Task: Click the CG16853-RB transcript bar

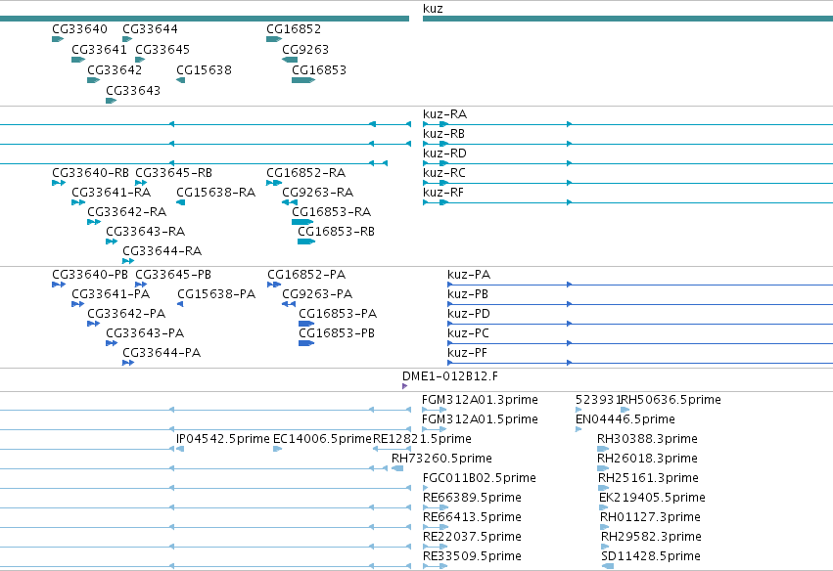Action: tap(306, 242)
